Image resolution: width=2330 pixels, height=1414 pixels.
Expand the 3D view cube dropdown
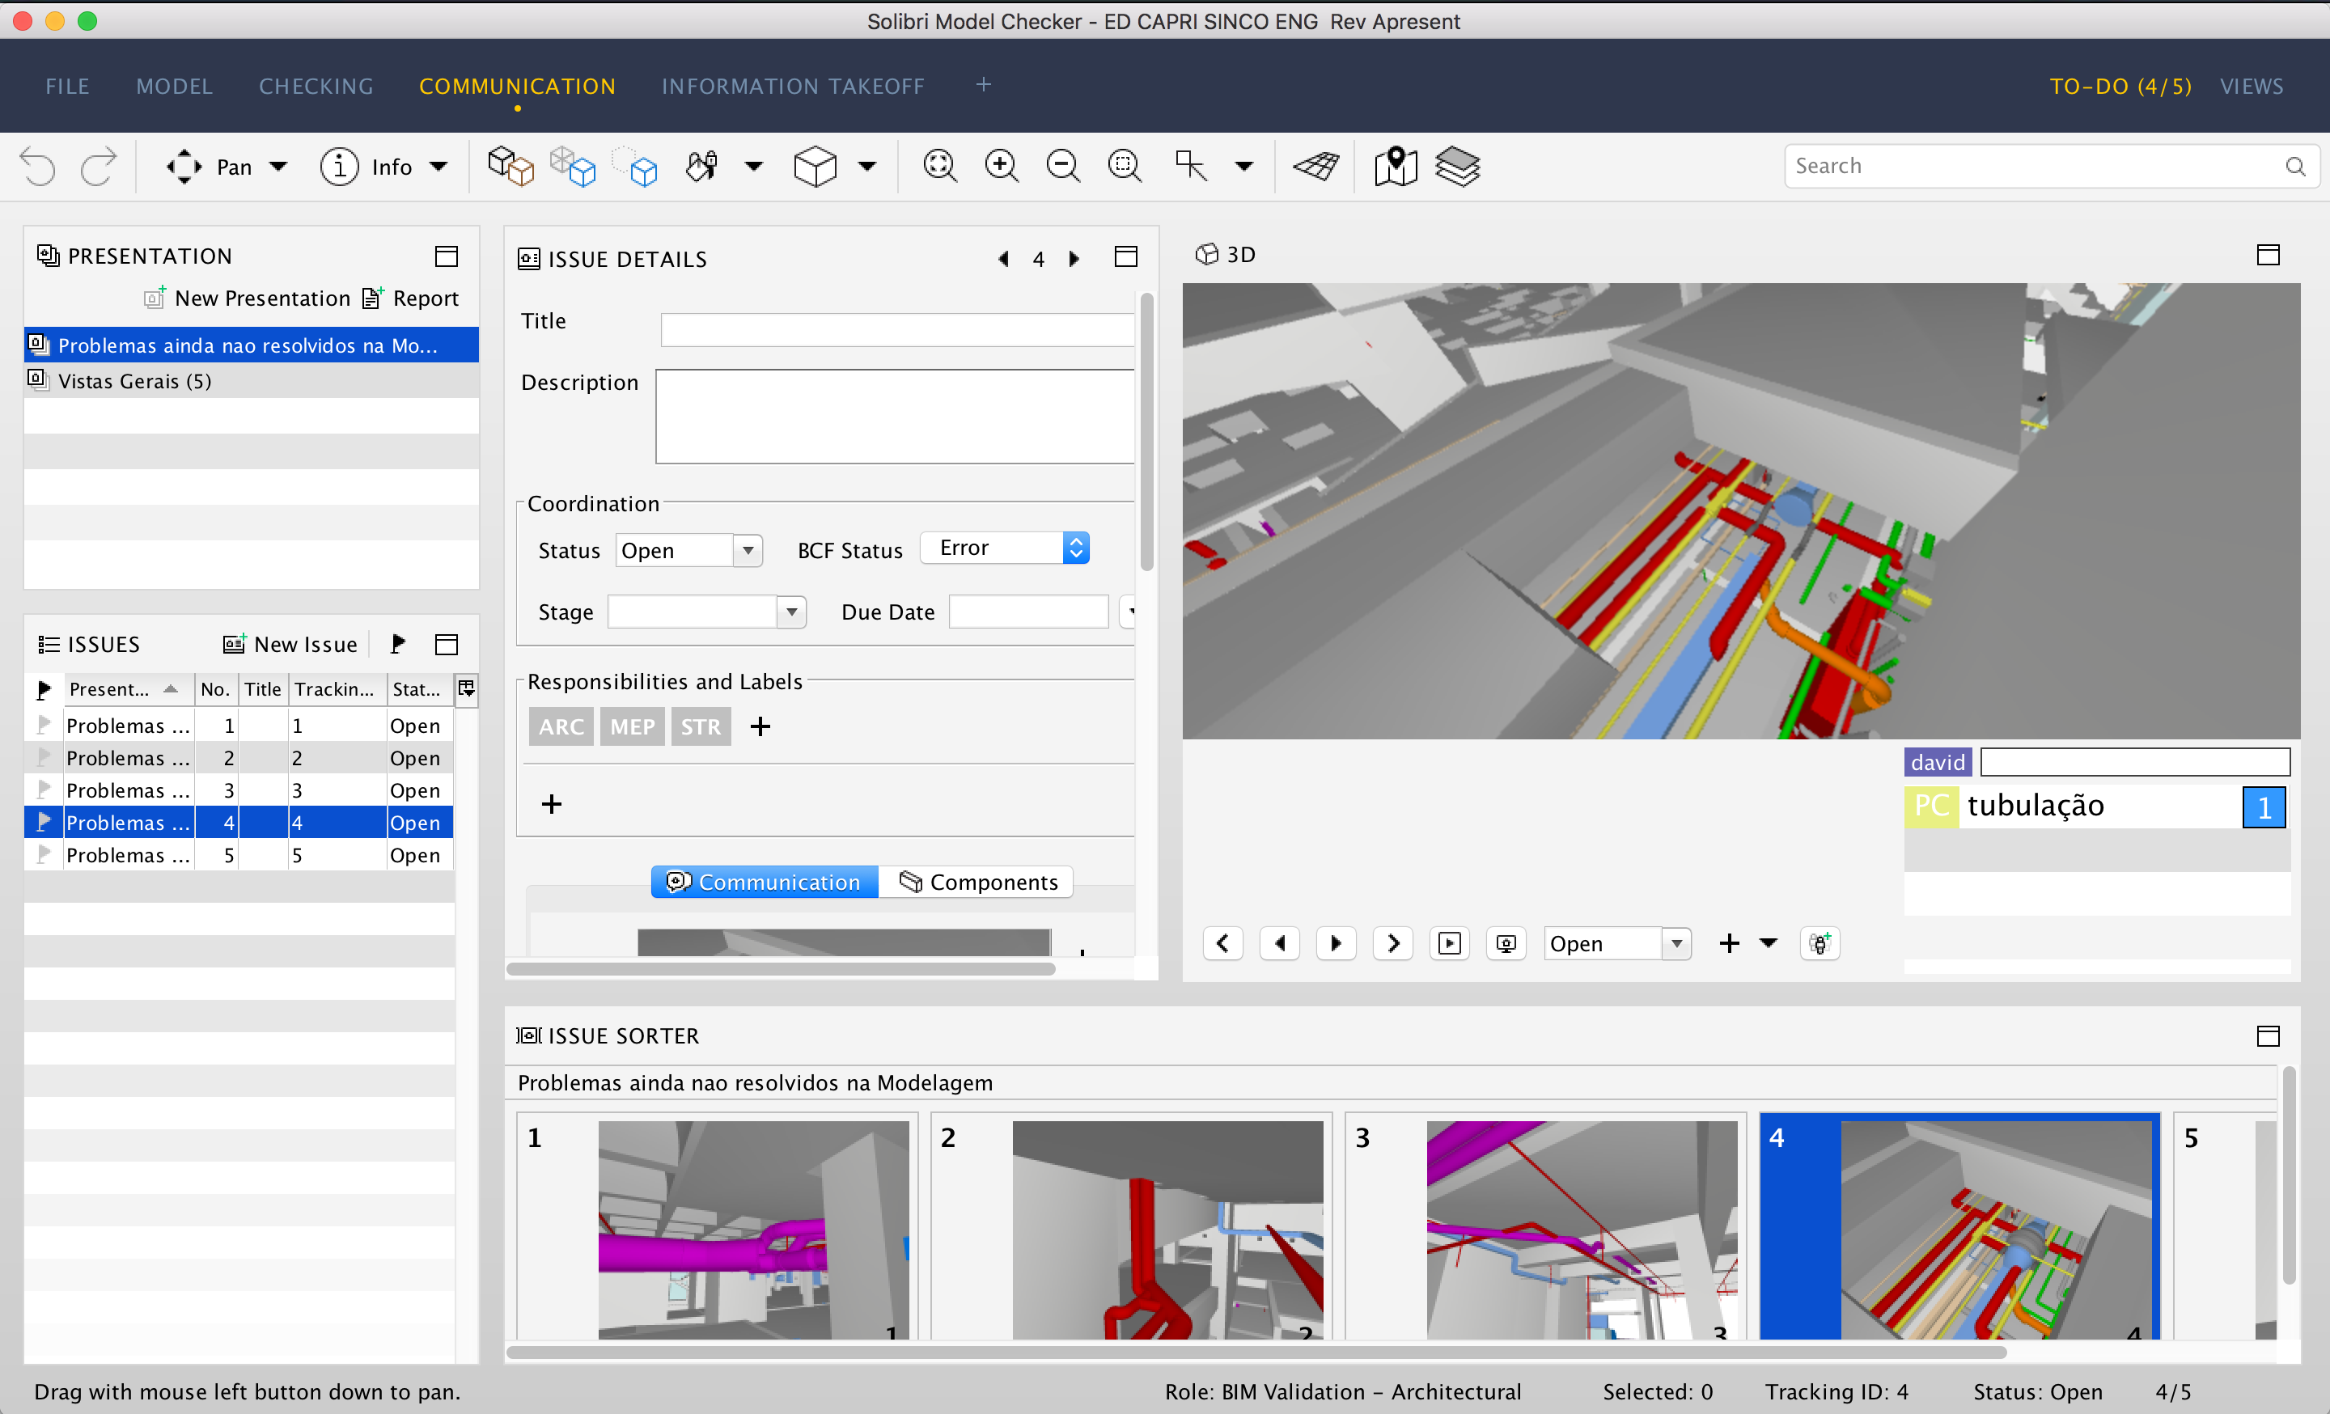pyautogui.click(x=867, y=167)
